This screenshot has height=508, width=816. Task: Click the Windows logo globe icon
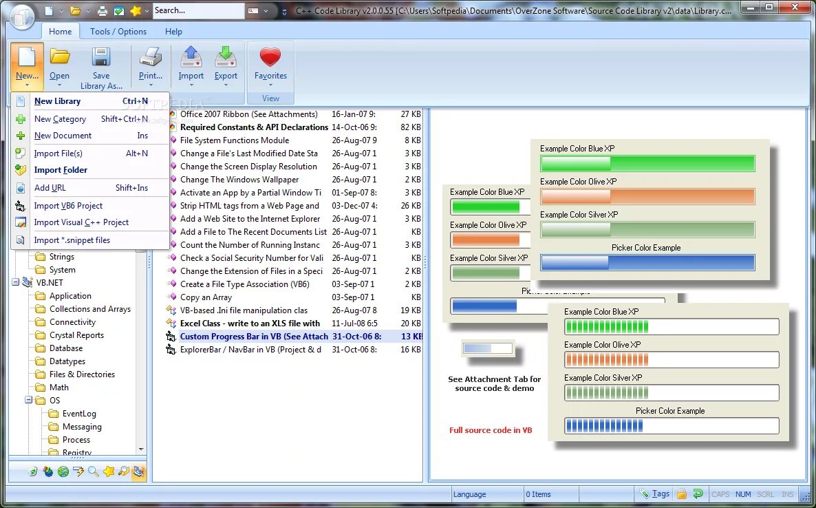click(48, 472)
